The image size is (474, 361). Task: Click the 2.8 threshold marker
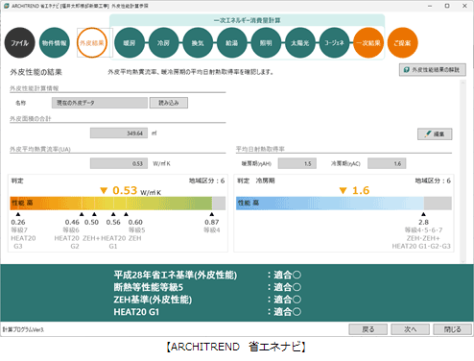(x=423, y=214)
